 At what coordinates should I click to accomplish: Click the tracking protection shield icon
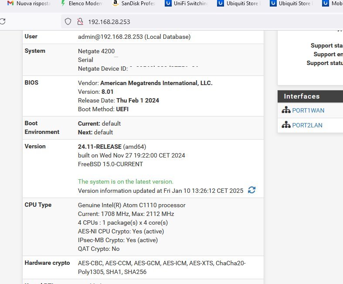click(68, 21)
